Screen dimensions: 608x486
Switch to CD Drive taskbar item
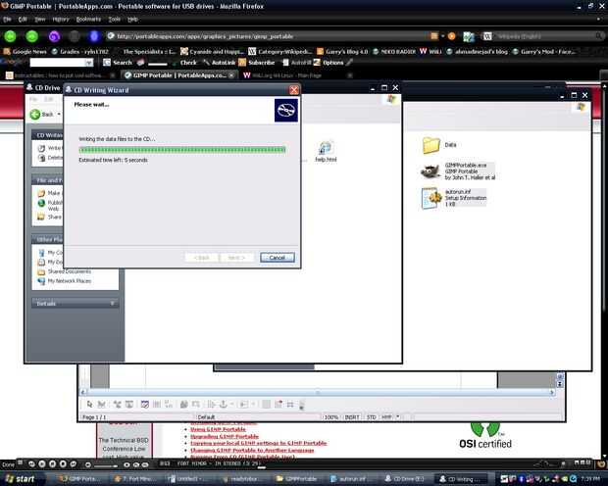(x=405, y=479)
